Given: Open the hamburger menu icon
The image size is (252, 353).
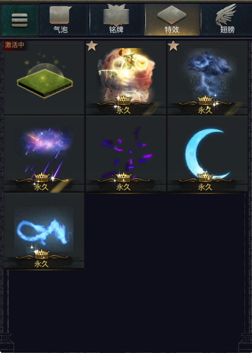Looking at the screenshot, I should (x=20, y=20).
